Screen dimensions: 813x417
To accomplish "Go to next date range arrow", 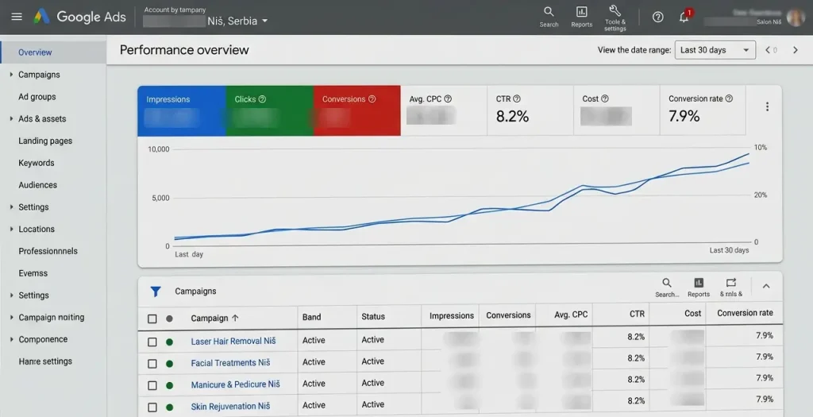I will (x=796, y=50).
